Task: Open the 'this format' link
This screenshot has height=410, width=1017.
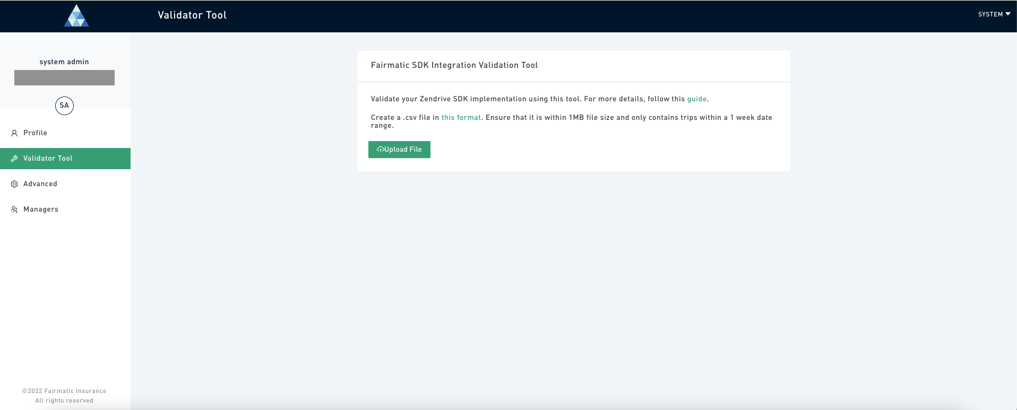Action: (x=461, y=118)
